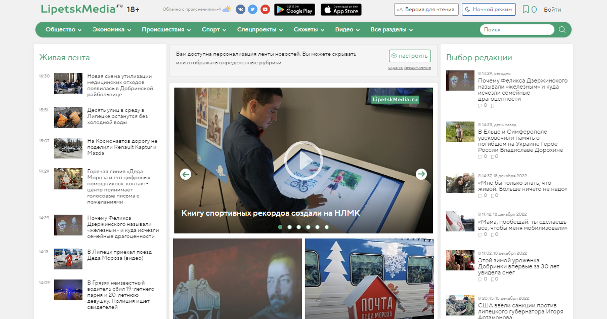Select the third slider dot
Screen dimensions: 607x319
click(299, 227)
